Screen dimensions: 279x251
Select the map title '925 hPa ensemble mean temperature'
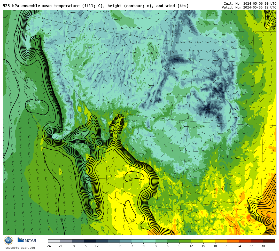[41, 6]
